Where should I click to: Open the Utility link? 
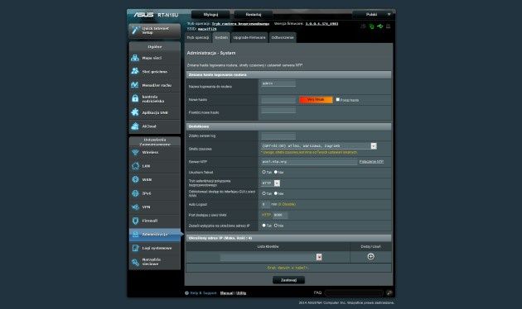pyautogui.click(x=241, y=293)
